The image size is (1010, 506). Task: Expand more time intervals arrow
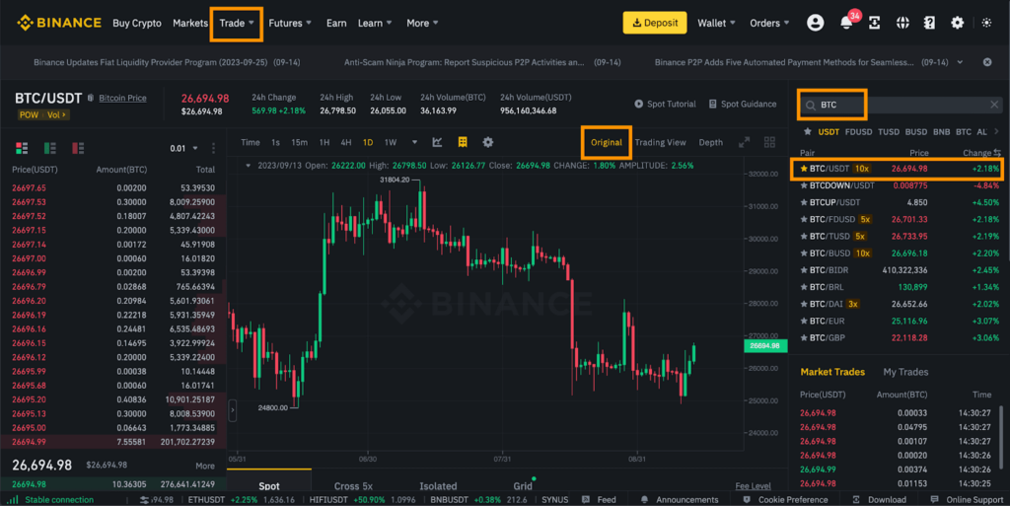pyautogui.click(x=414, y=142)
